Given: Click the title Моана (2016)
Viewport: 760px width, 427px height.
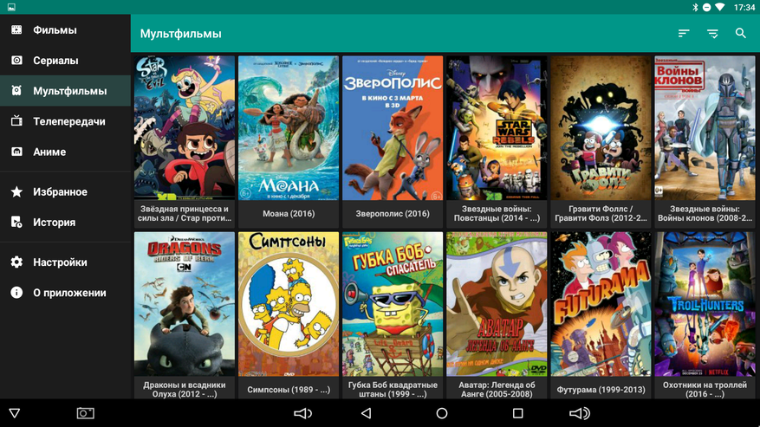Looking at the screenshot, I should point(289,214).
